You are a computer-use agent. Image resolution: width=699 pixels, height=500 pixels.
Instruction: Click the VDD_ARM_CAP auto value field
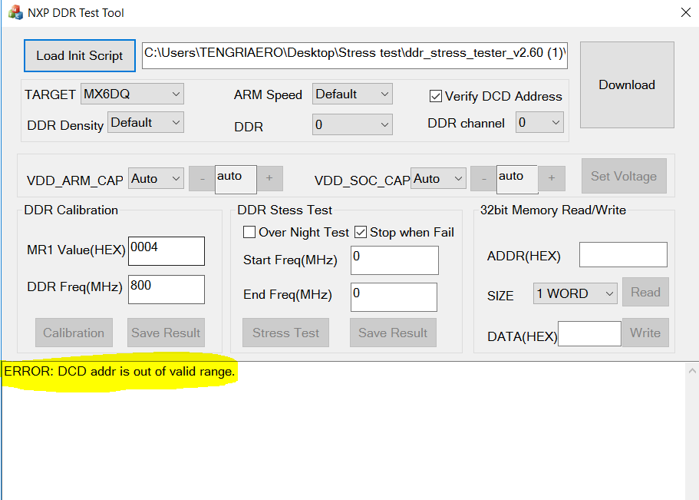(x=236, y=180)
